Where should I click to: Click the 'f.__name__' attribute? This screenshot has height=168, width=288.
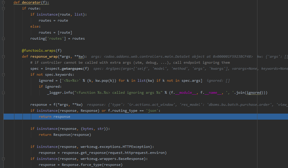(211, 93)
